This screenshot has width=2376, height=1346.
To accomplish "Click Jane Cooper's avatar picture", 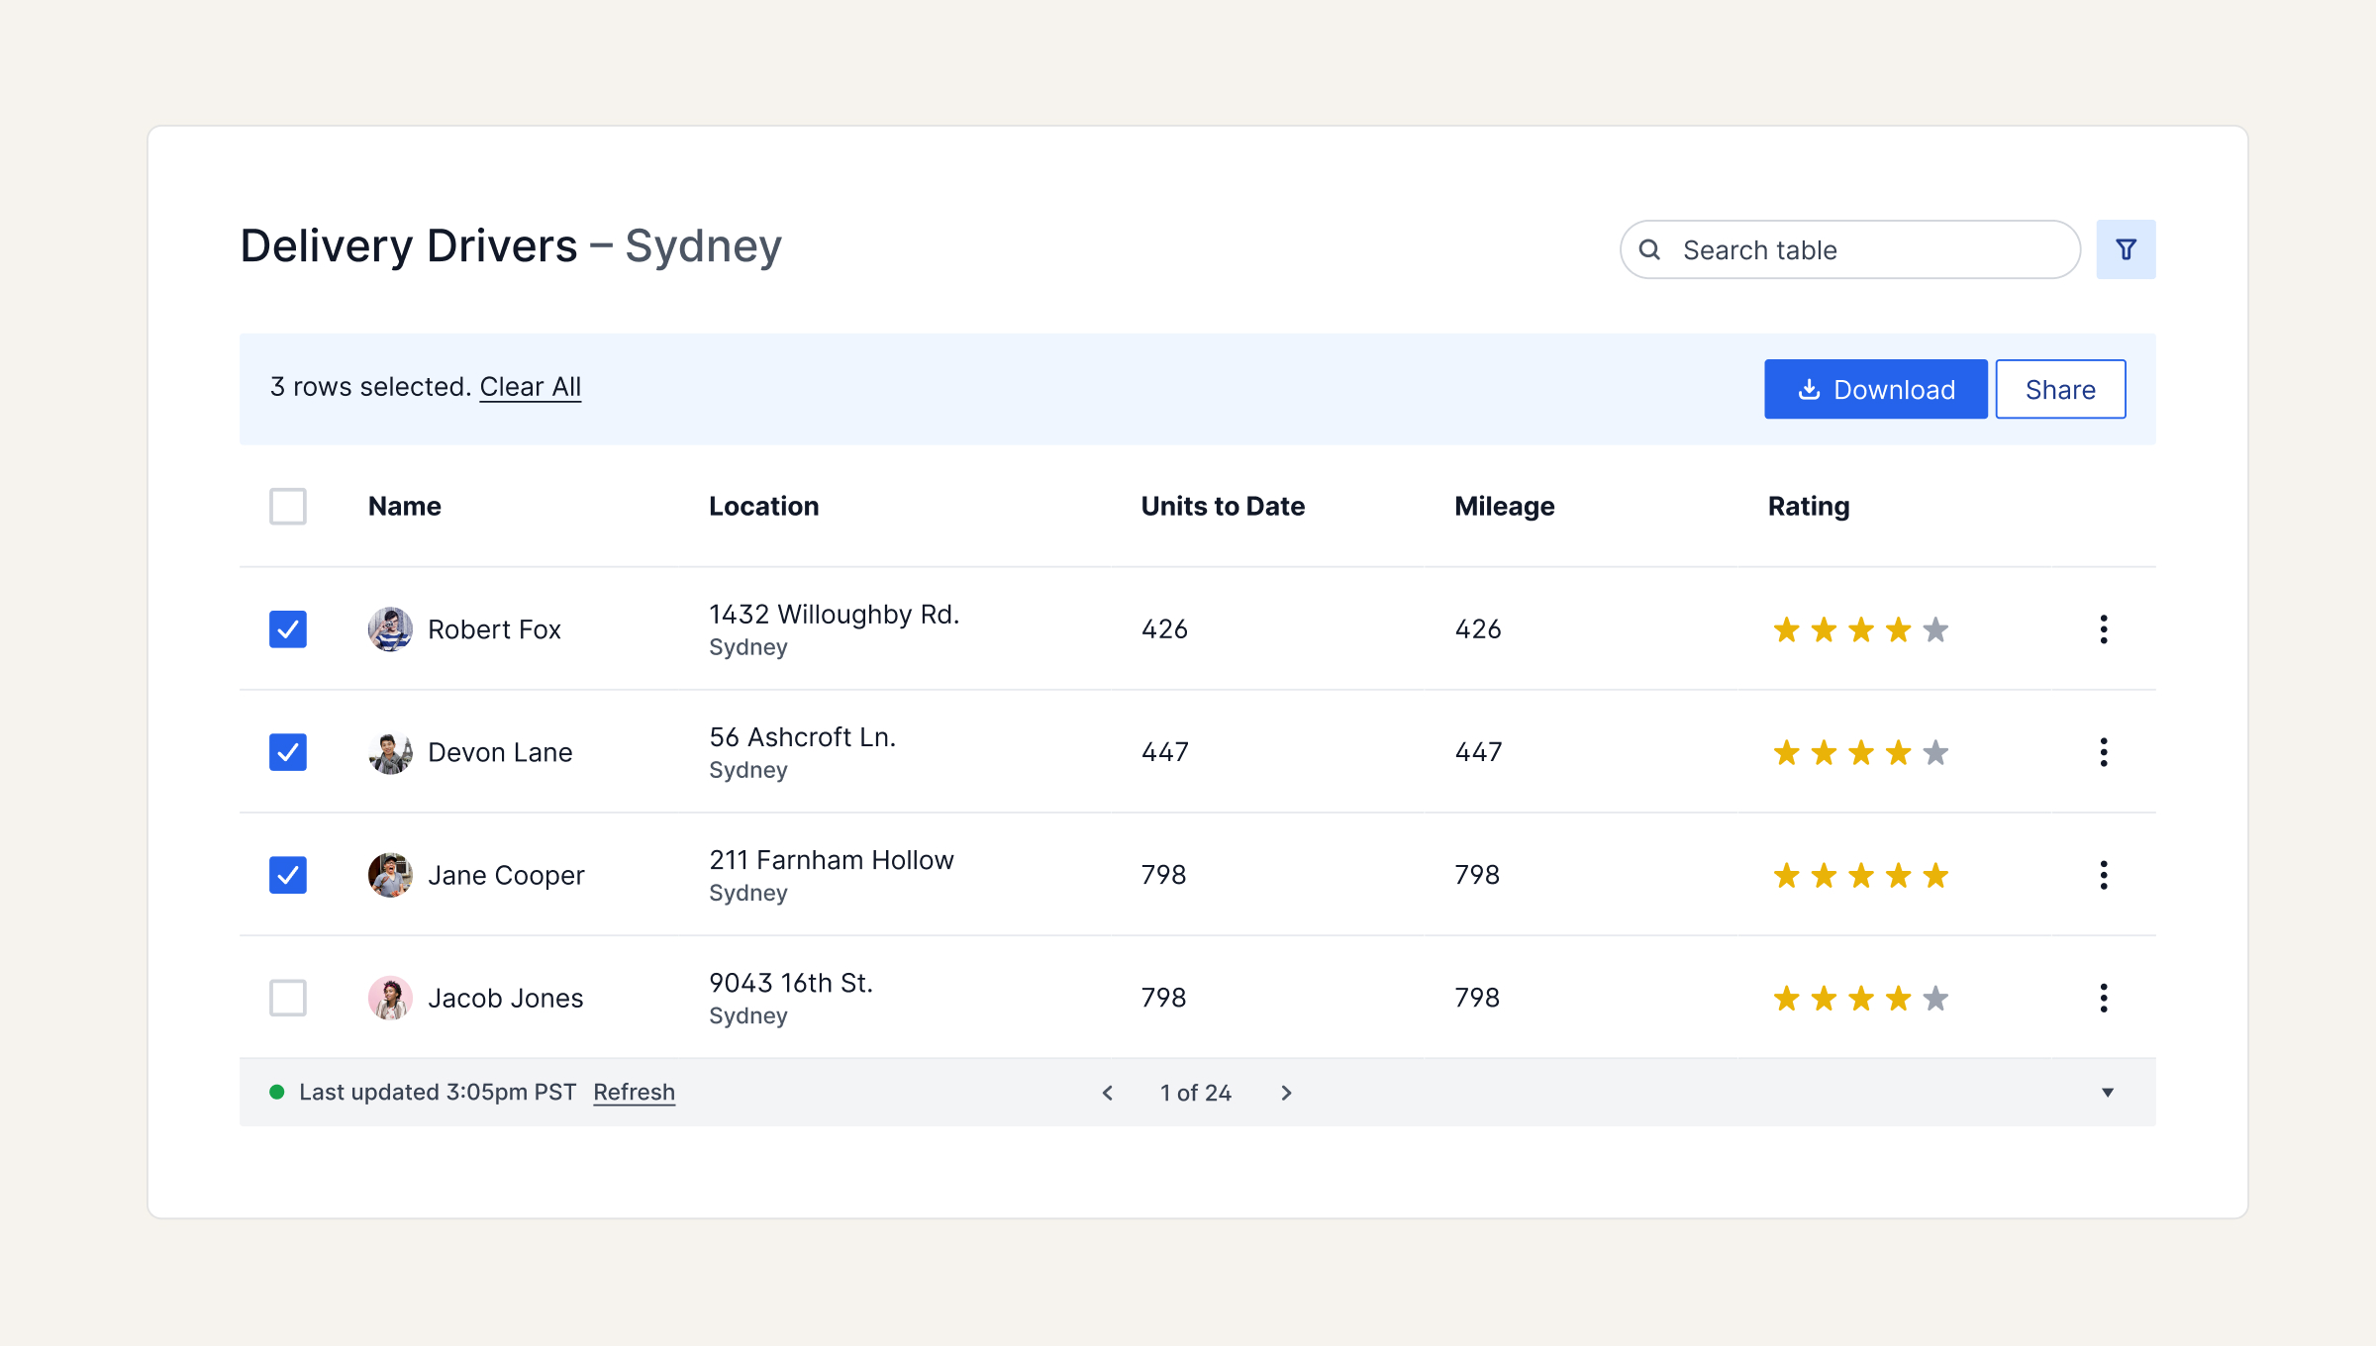I will pyautogui.click(x=390, y=875).
